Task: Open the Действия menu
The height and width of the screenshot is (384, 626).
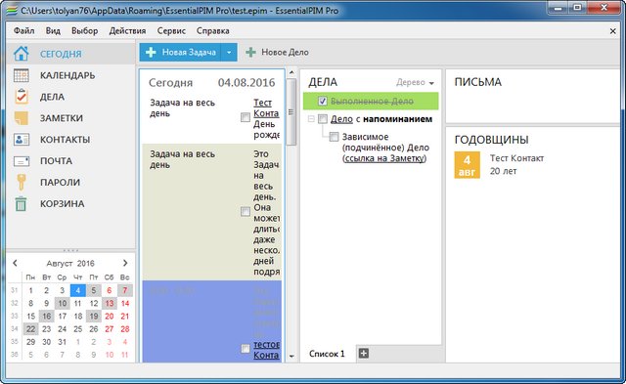Action: (127, 30)
